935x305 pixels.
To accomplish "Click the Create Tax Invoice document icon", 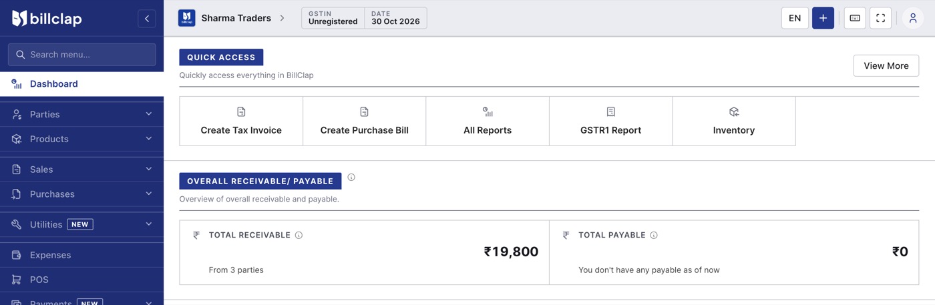I will (x=241, y=111).
